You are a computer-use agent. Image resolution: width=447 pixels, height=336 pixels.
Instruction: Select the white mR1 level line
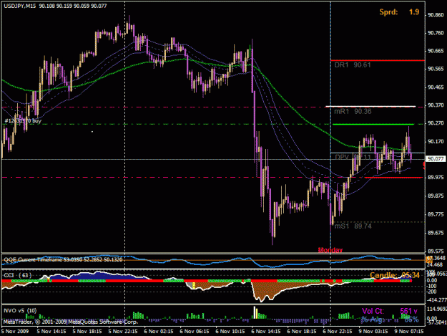[370, 107]
